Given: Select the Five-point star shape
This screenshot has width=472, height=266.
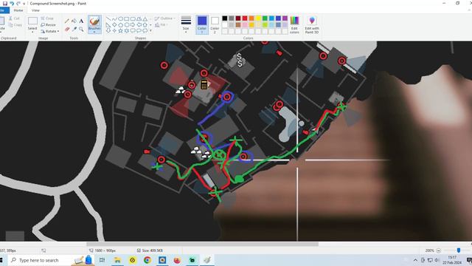Looking at the screenshot, I should [120, 31].
